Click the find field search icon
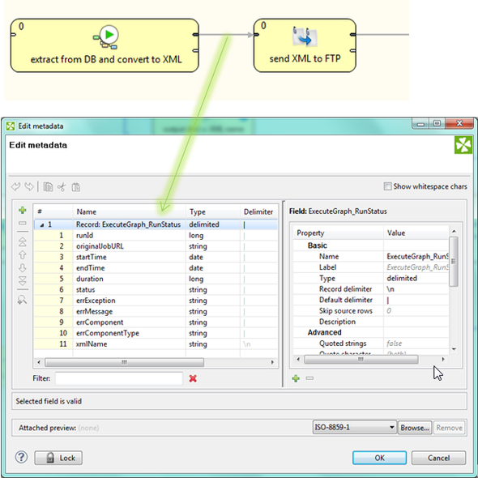478x478 pixels. tap(22, 300)
